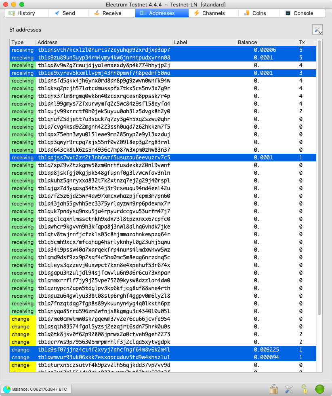
Task: Select address tb1q34t9pssw40a7xqrqekfrp4nurs4lmdxwhvw5wz
Action: click(x=163, y=250)
